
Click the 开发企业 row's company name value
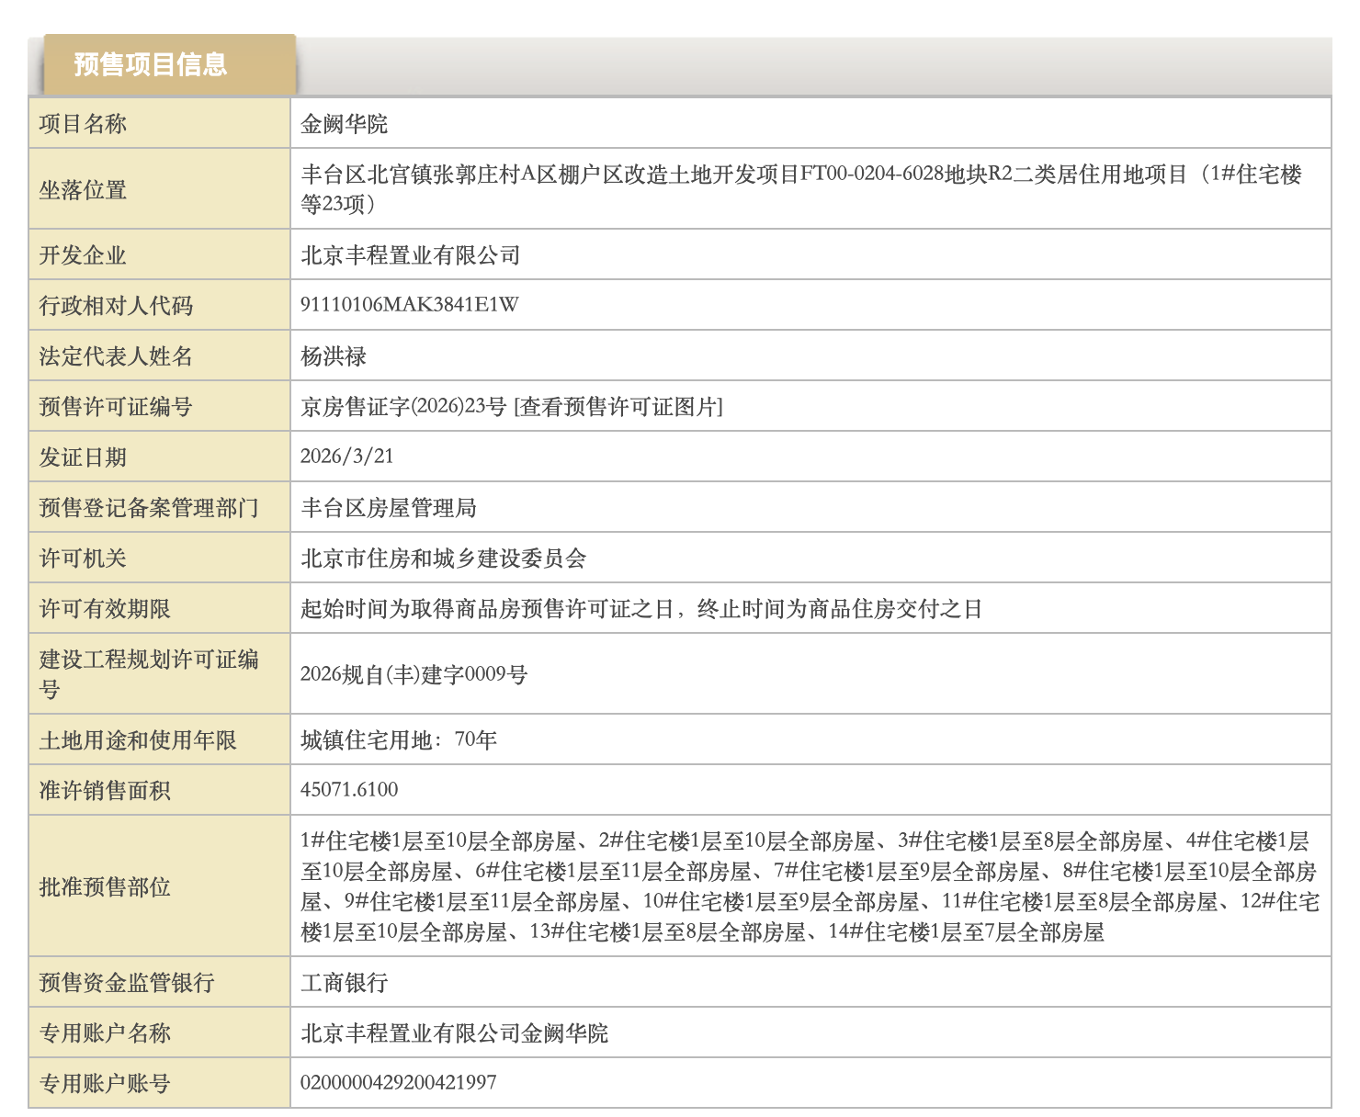tap(411, 255)
